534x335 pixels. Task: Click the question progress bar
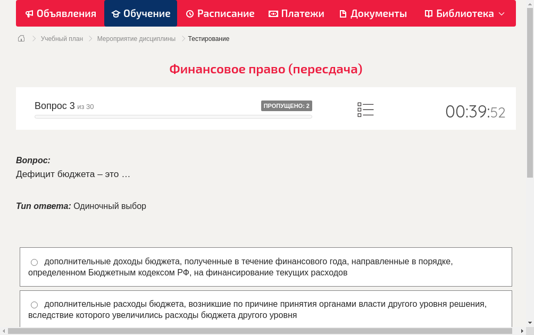[173, 116]
